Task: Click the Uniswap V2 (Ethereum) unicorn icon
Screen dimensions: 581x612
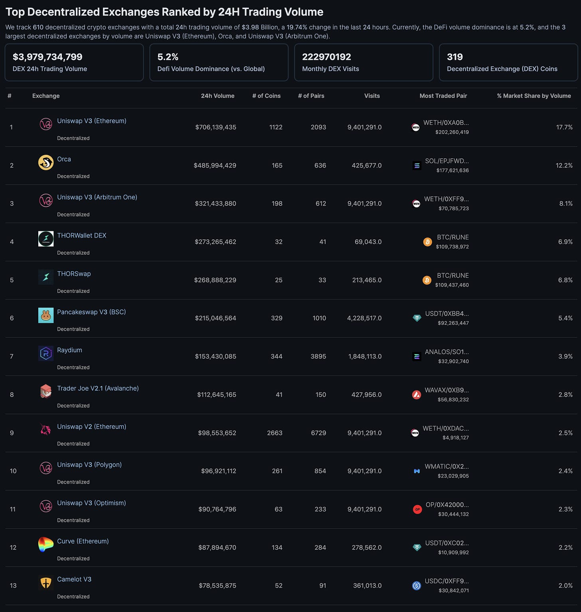Action: click(x=46, y=430)
